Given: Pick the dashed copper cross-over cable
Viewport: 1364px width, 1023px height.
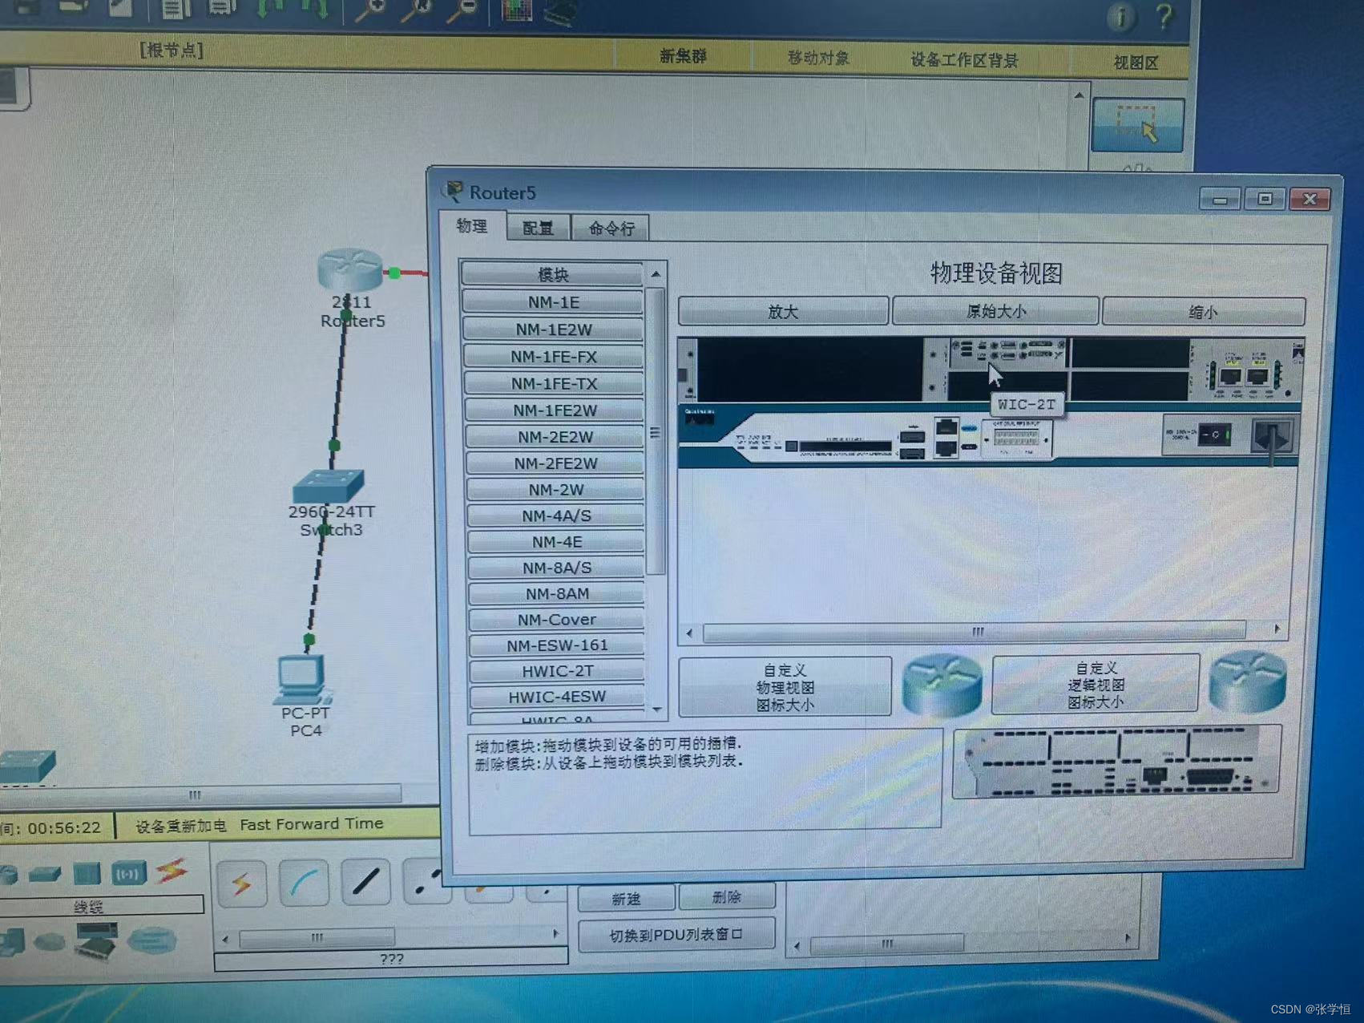Looking at the screenshot, I should click(428, 882).
